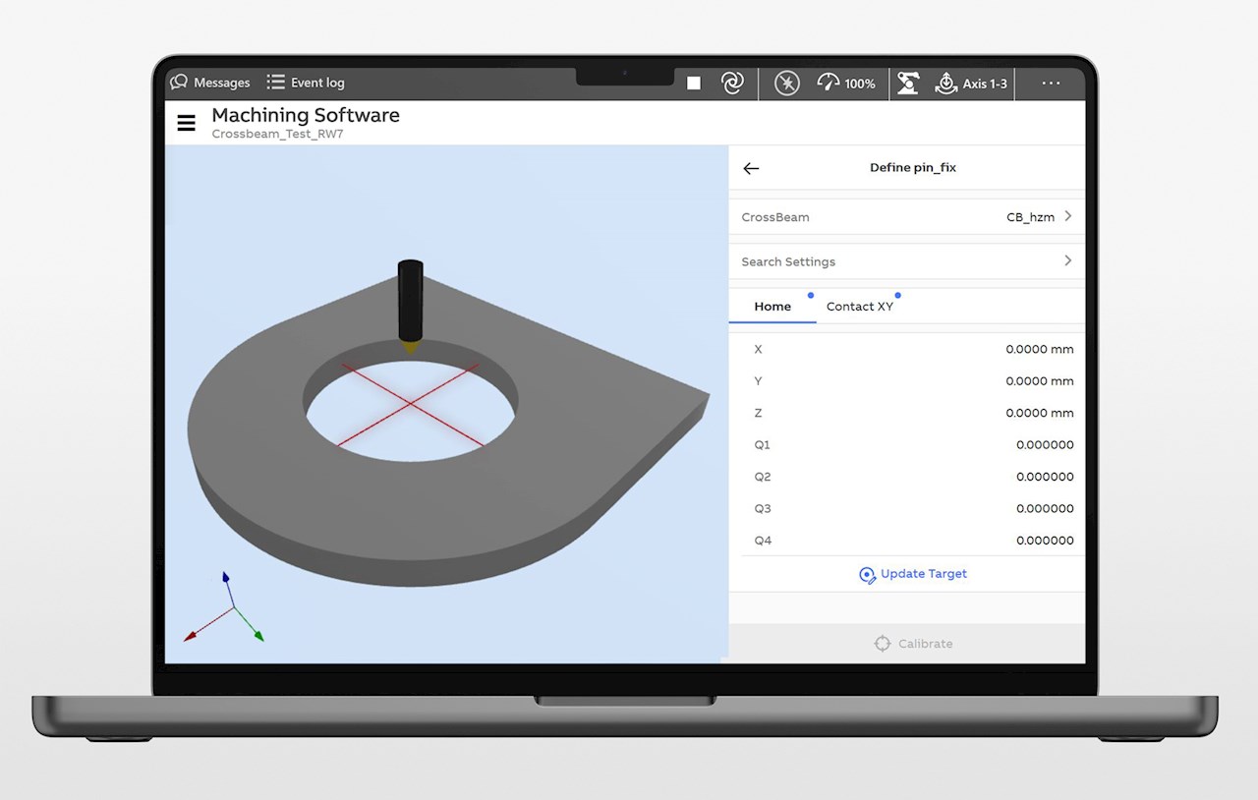Select the robot mechanical unit icon
Screen dimensions: 1258x800
(908, 84)
